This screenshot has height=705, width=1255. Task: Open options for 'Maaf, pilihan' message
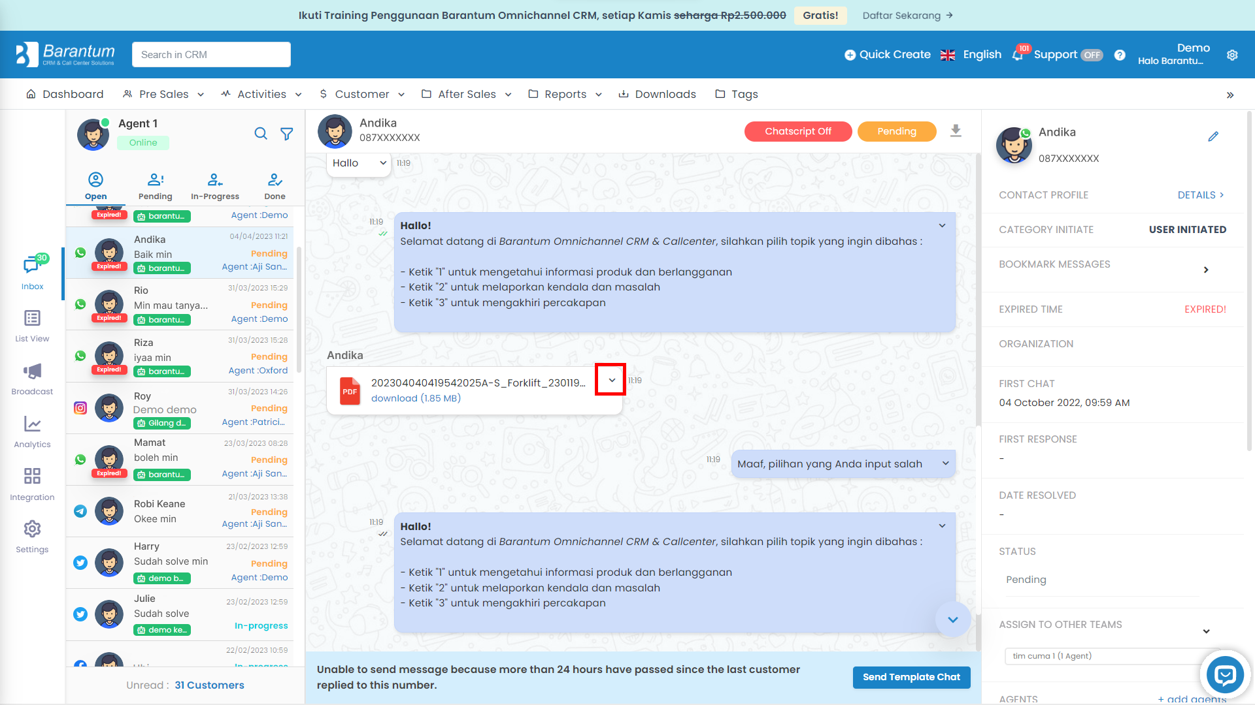[x=945, y=463]
